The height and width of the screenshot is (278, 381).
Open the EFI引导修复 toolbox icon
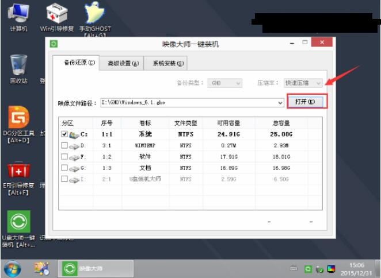tap(18, 170)
